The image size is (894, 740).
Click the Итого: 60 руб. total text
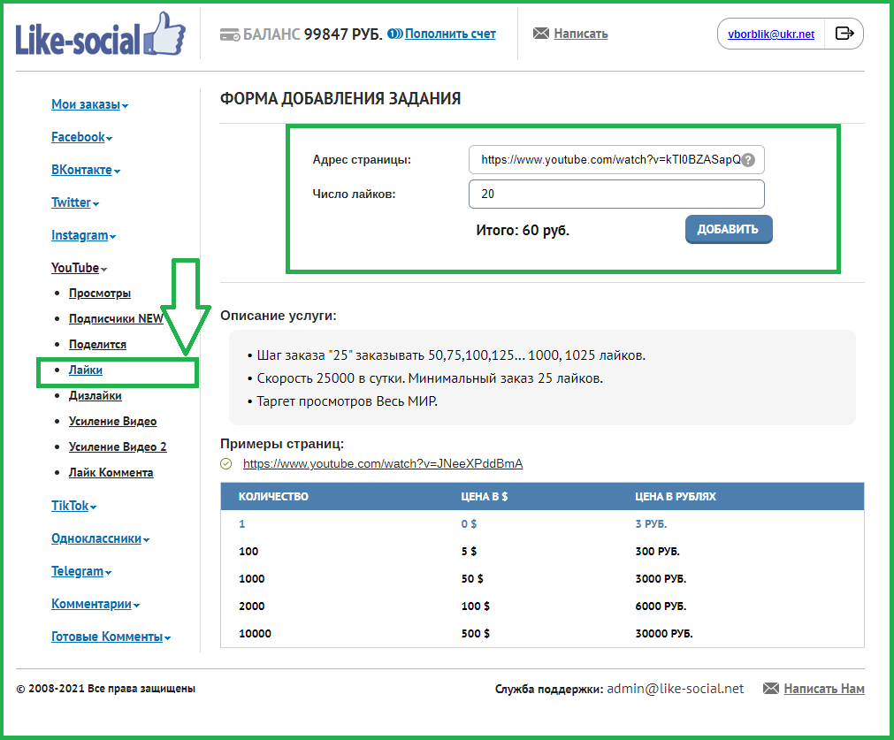click(x=523, y=231)
